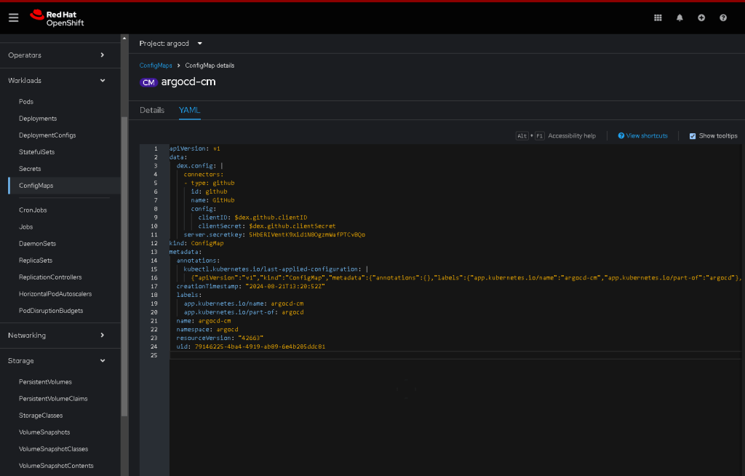Click the 'clientSecret' line in editor
Image resolution: width=745 pixels, height=476 pixels.
[x=267, y=226]
